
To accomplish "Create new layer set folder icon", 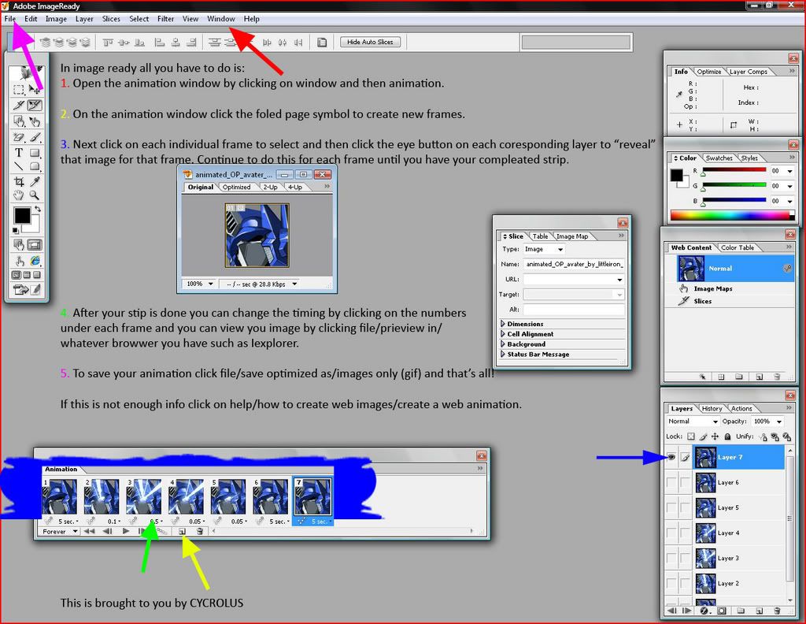I will click(741, 611).
